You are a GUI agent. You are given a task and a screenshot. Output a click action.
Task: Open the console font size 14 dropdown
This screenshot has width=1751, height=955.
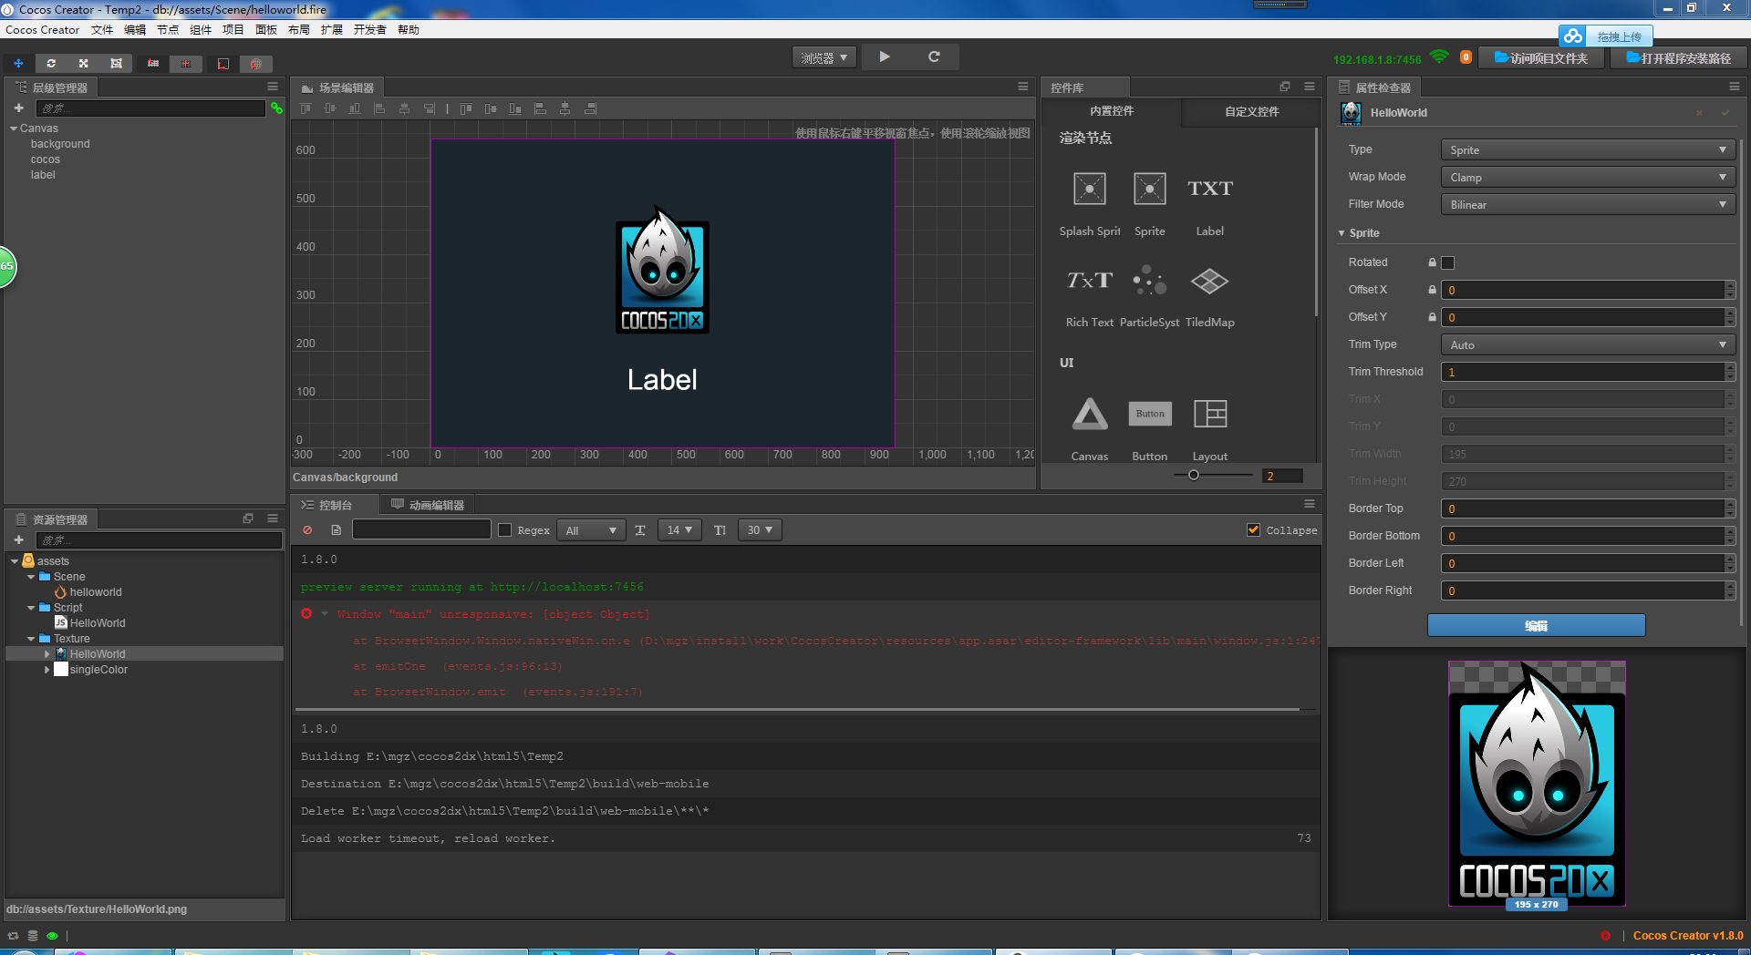point(679,530)
